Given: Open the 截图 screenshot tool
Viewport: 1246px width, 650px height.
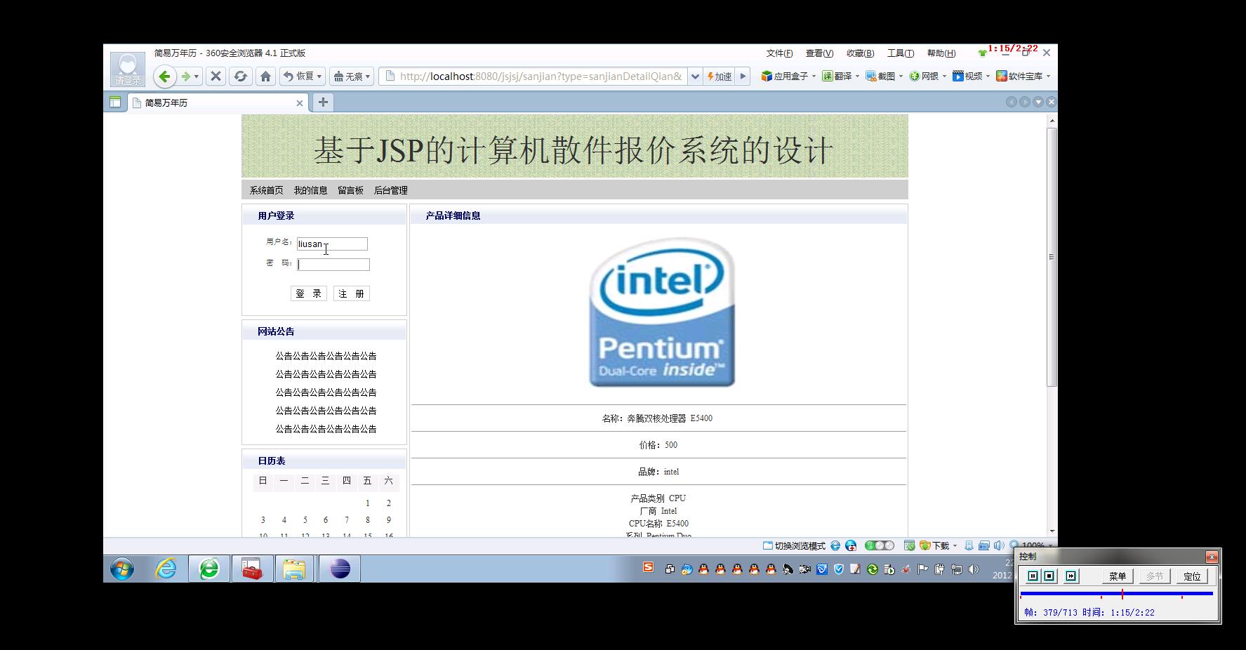Looking at the screenshot, I should (x=880, y=77).
